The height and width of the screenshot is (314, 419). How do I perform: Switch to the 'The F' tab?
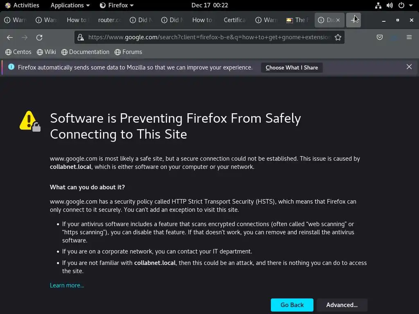tap(298, 20)
